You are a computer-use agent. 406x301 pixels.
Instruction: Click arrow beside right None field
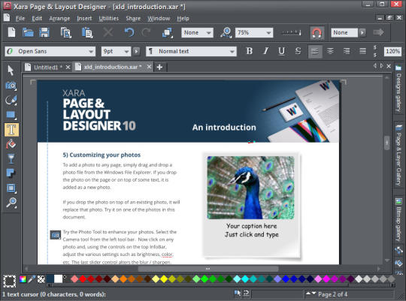coord(362,32)
